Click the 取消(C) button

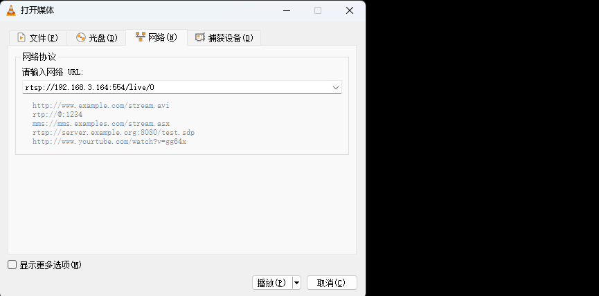pos(332,283)
